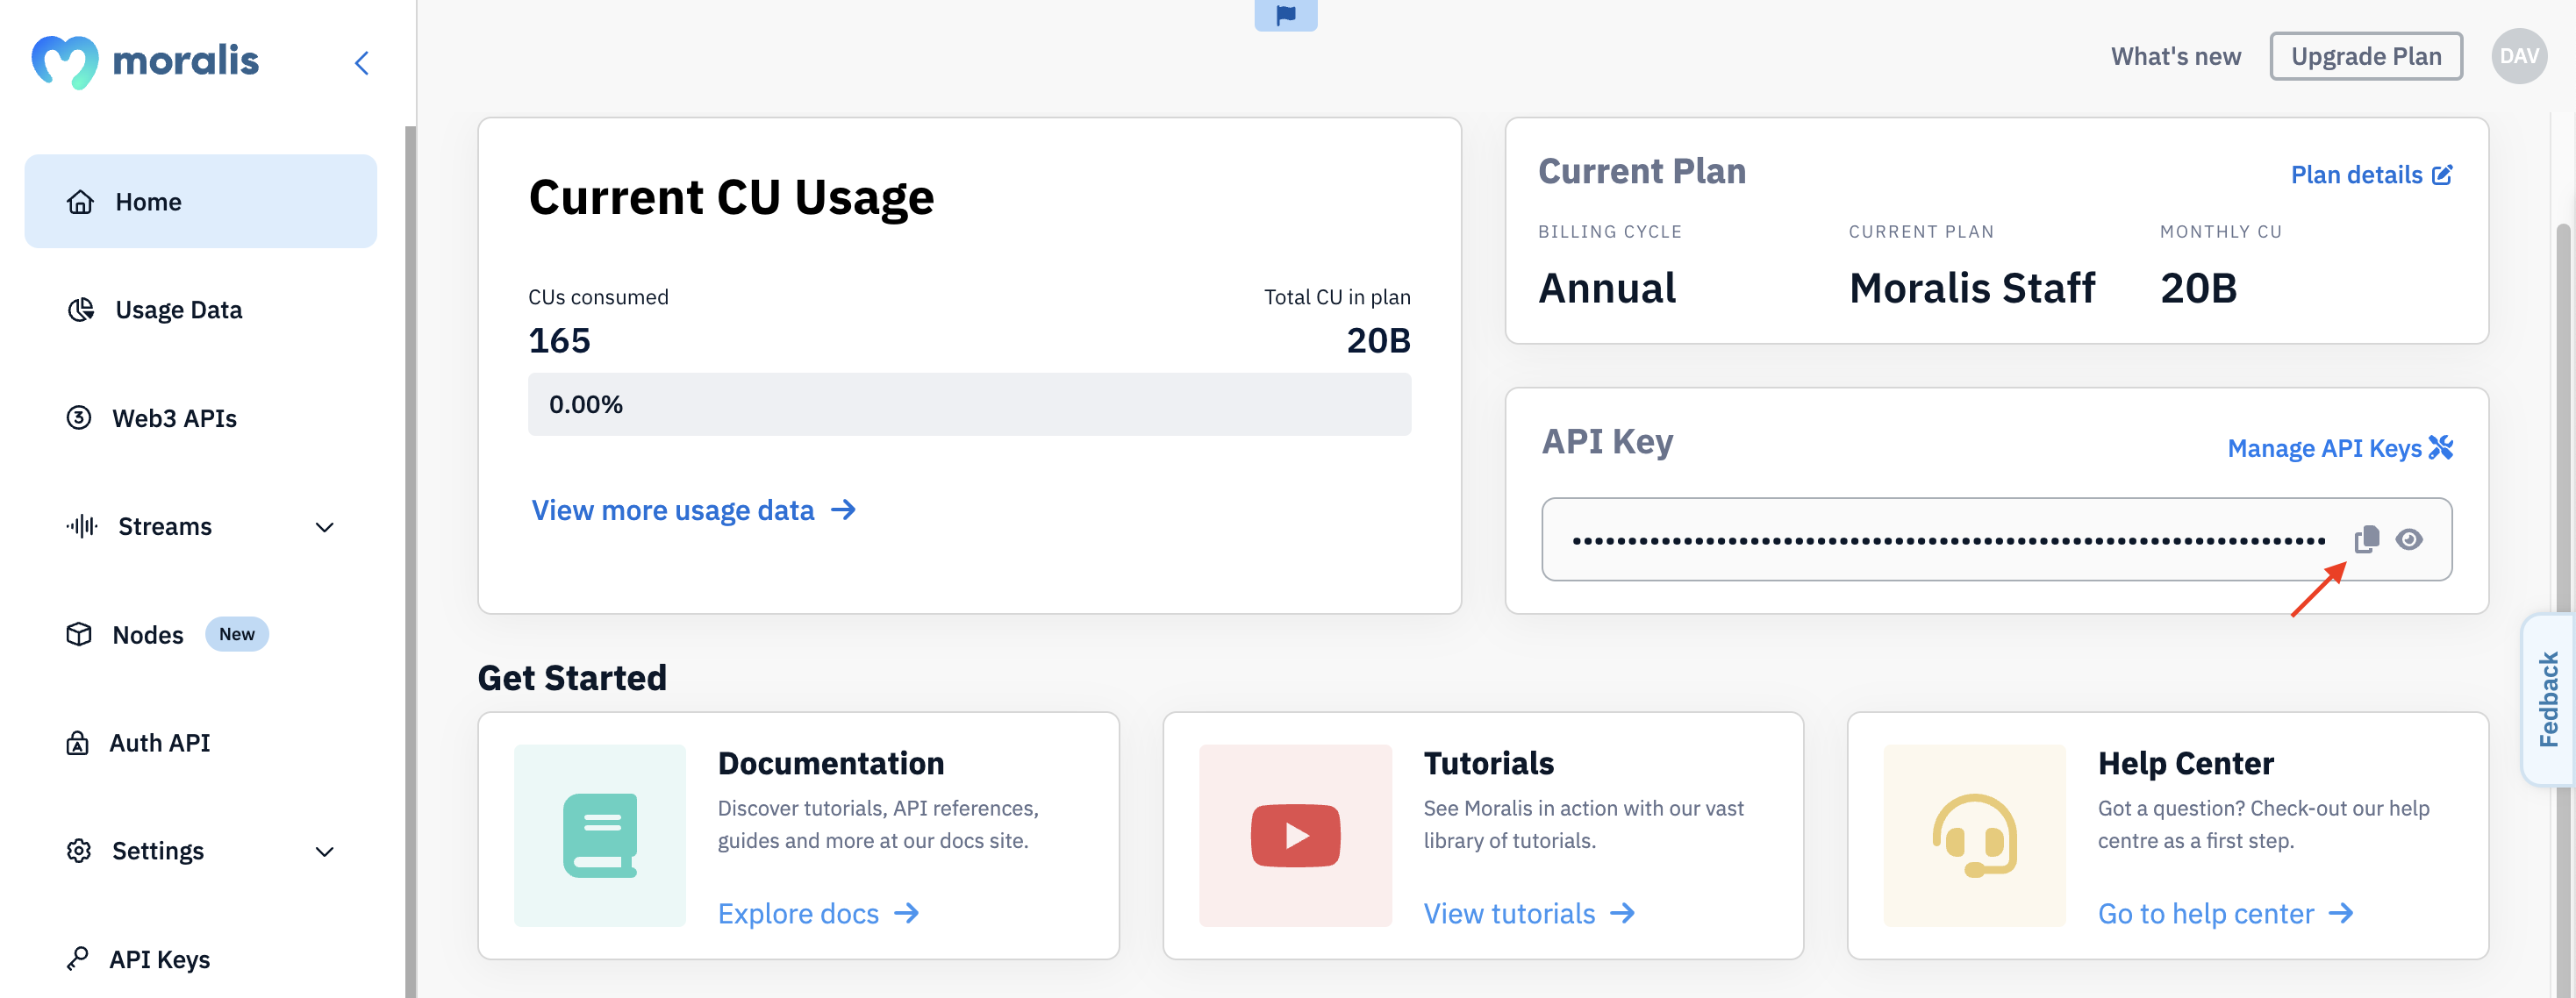Click the arrow next to Explore docs

[x=907, y=913]
